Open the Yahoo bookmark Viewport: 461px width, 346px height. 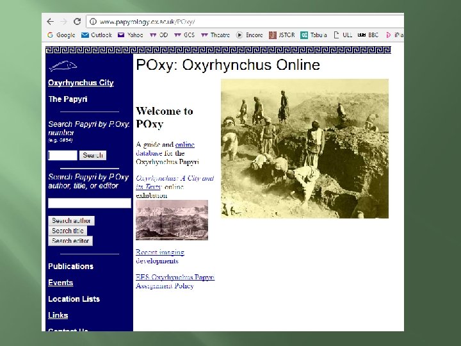[130, 35]
